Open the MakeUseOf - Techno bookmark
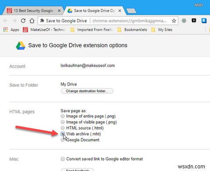 [x=44, y=30]
